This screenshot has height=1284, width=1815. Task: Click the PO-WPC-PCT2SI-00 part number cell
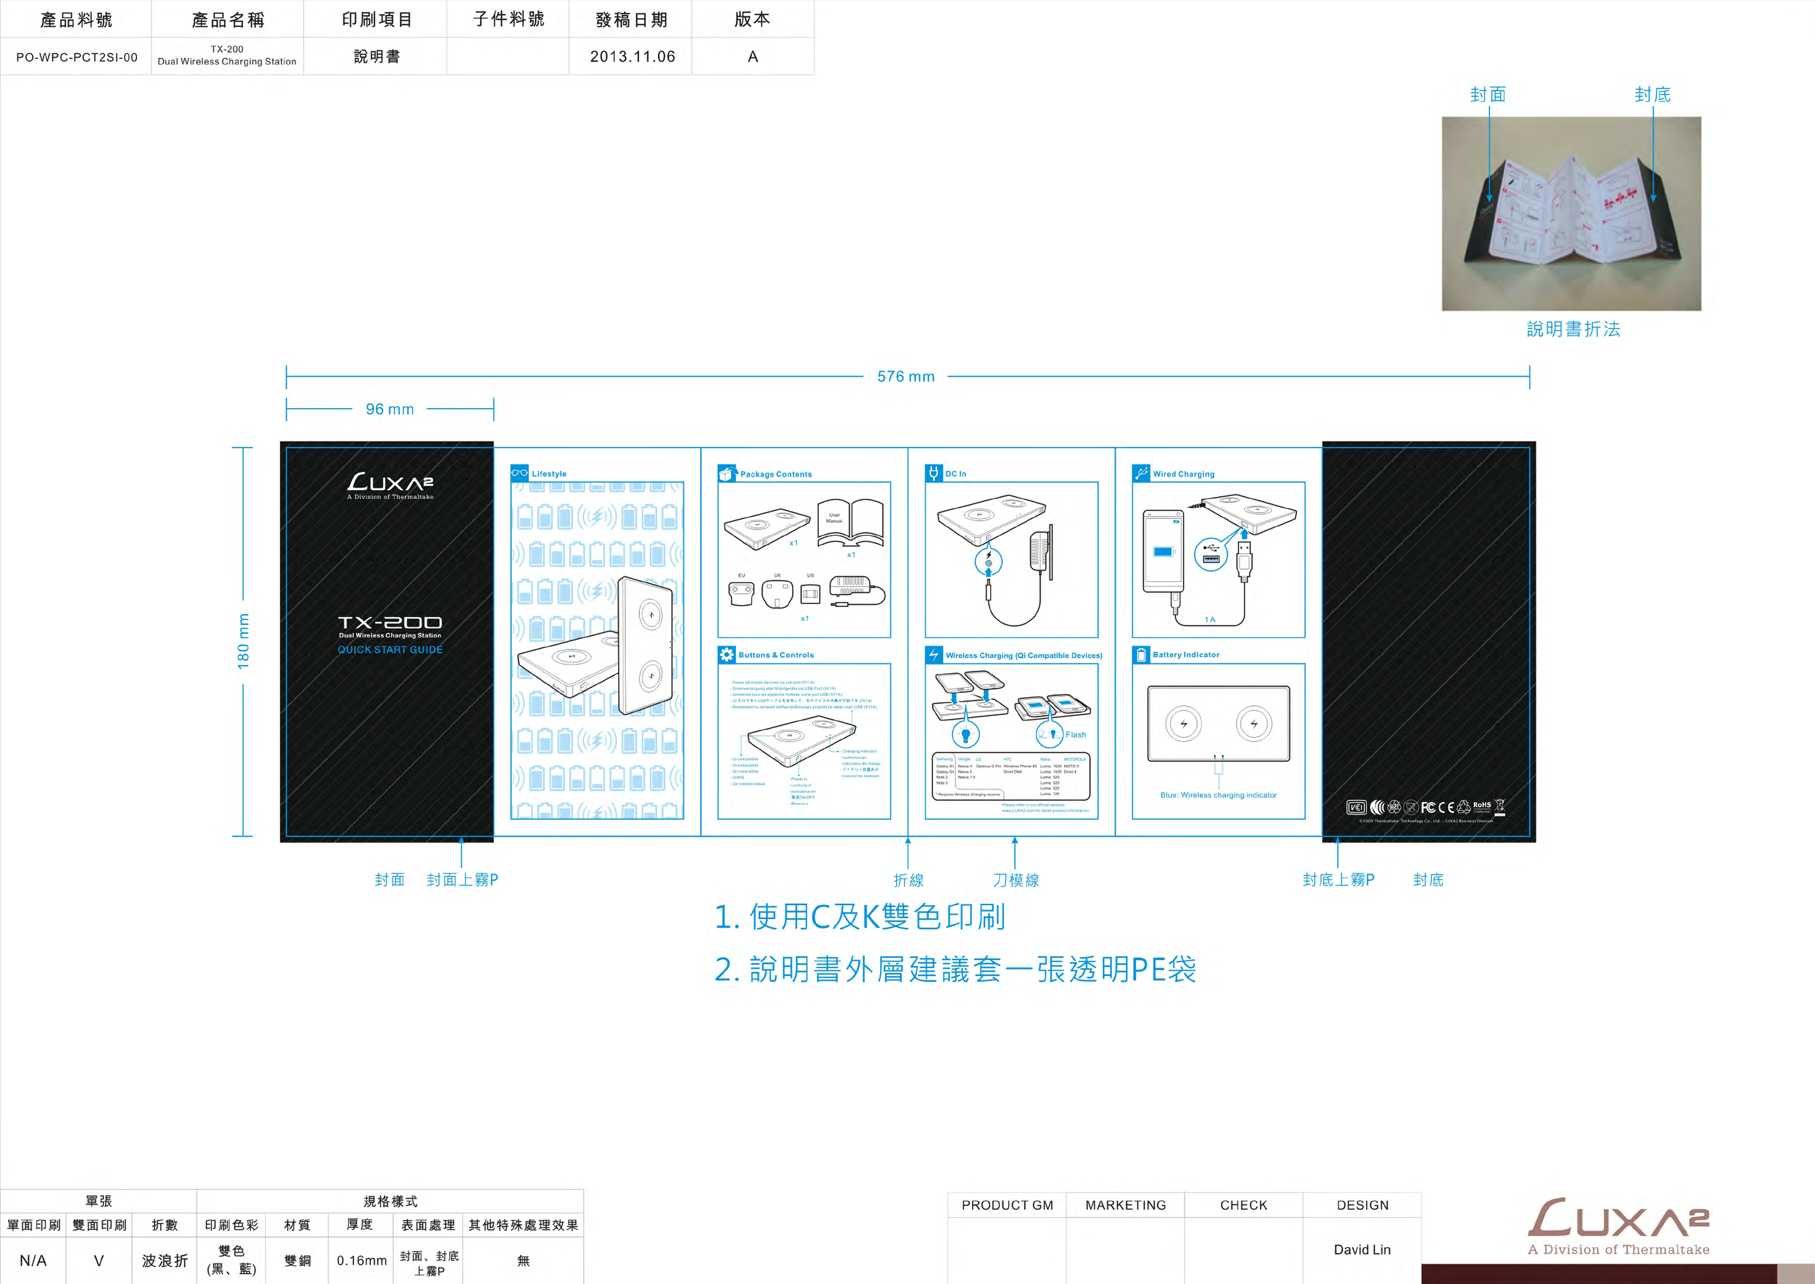pos(77,57)
